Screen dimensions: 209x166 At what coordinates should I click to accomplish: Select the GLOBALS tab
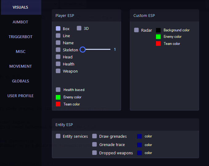click(20, 81)
